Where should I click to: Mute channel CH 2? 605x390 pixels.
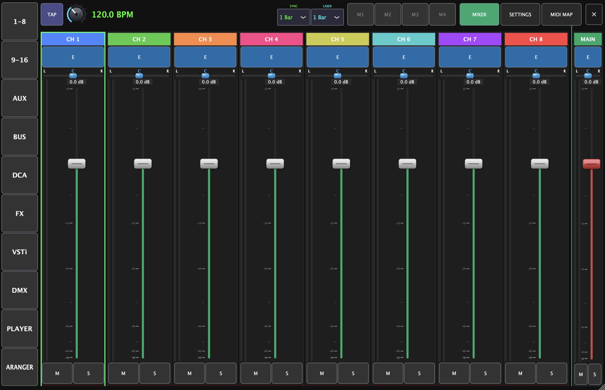123,373
